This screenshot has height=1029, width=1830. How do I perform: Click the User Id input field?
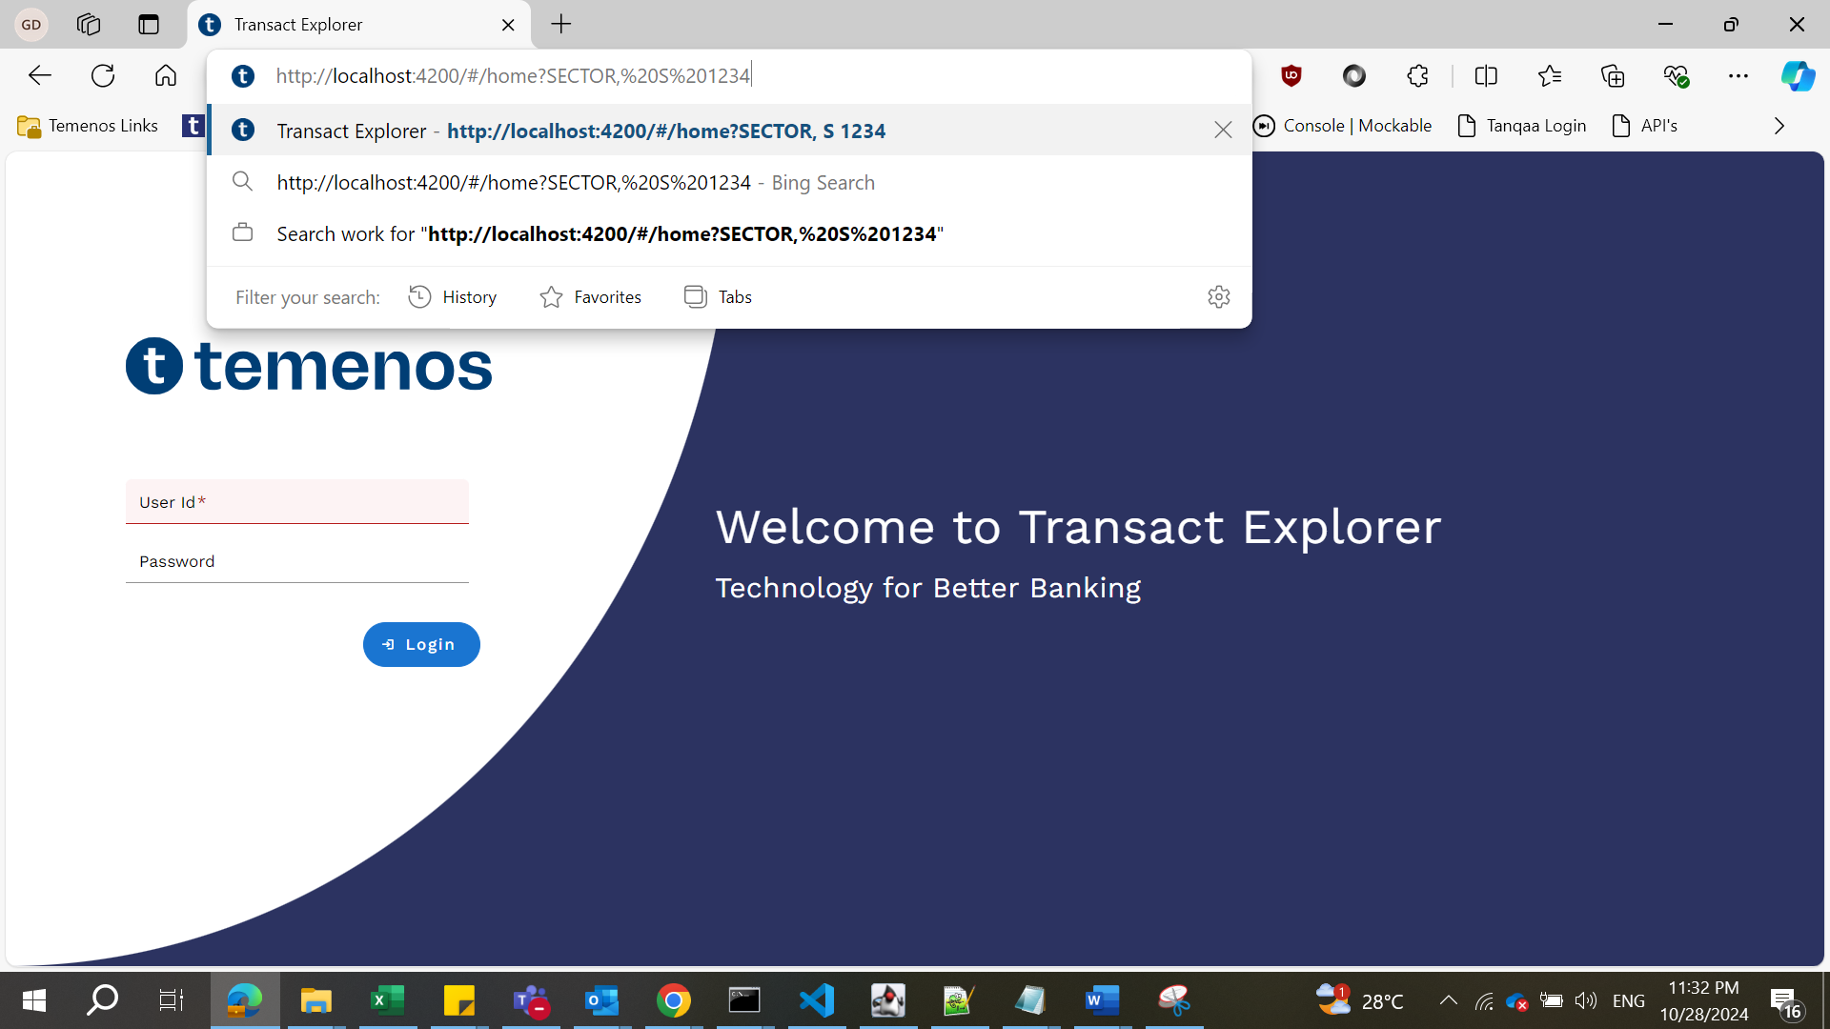point(297,502)
